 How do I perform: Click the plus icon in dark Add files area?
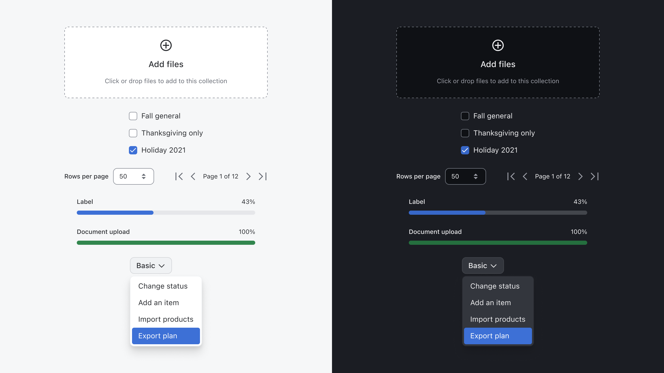click(498, 45)
